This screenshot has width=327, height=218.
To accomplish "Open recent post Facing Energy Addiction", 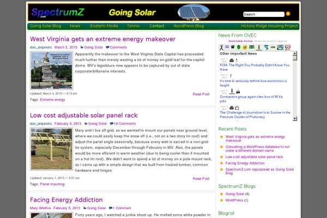I will click(245, 163).
